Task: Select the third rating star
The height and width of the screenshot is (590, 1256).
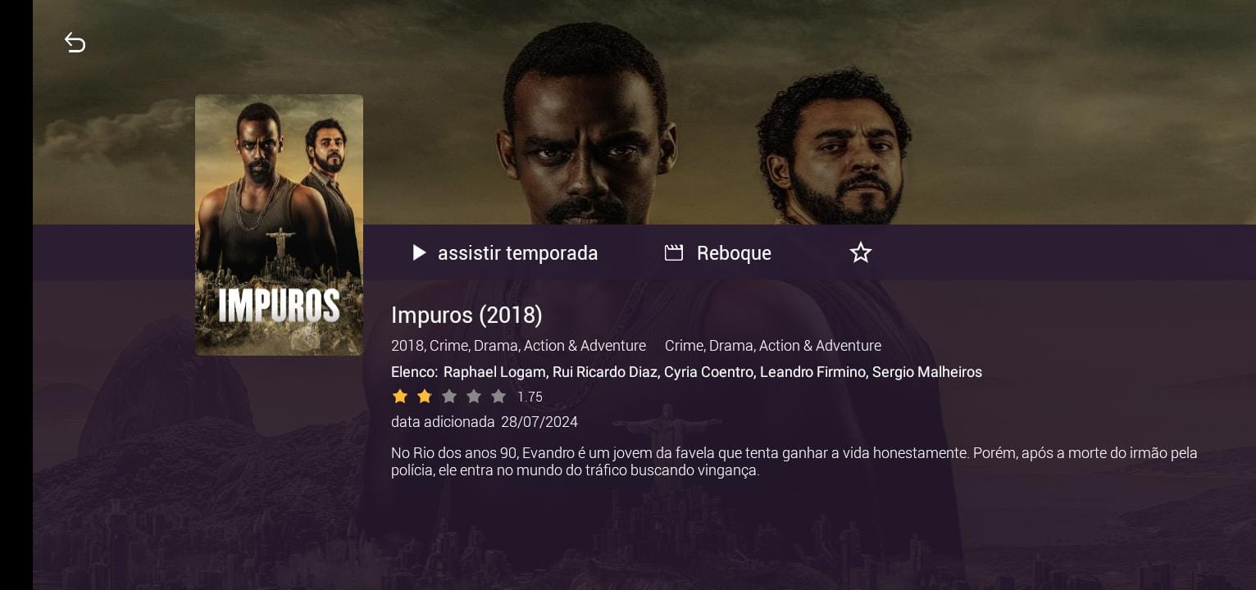Action: point(449,397)
